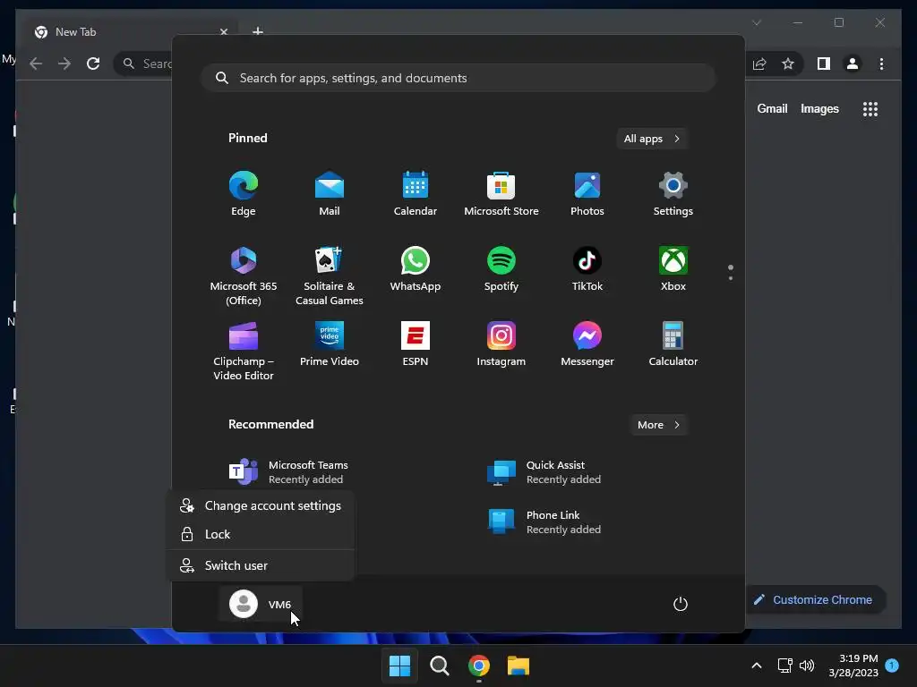The image size is (917, 687).
Task: Open Microsoft 365 (Office)
Action: coord(244,276)
